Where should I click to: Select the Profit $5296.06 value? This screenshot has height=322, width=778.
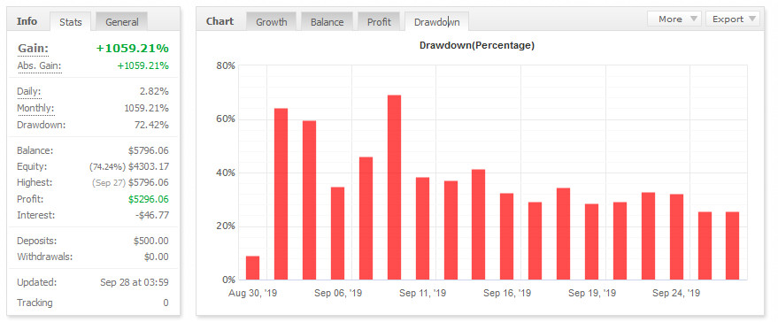pos(149,199)
